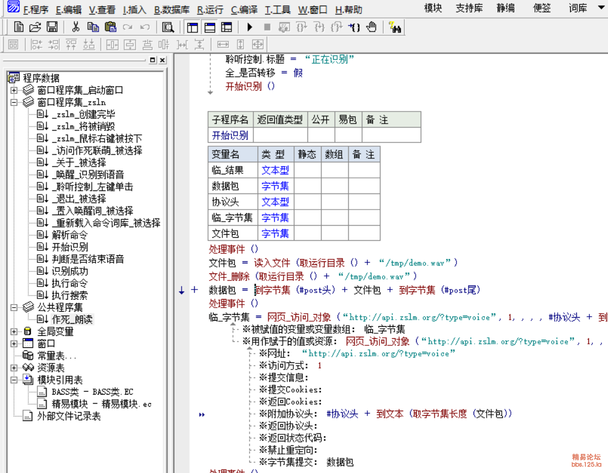Open the dropdown arrow after 词库
Image resolution: width=608 pixels, height=473 pixels.
coord(601,8)
